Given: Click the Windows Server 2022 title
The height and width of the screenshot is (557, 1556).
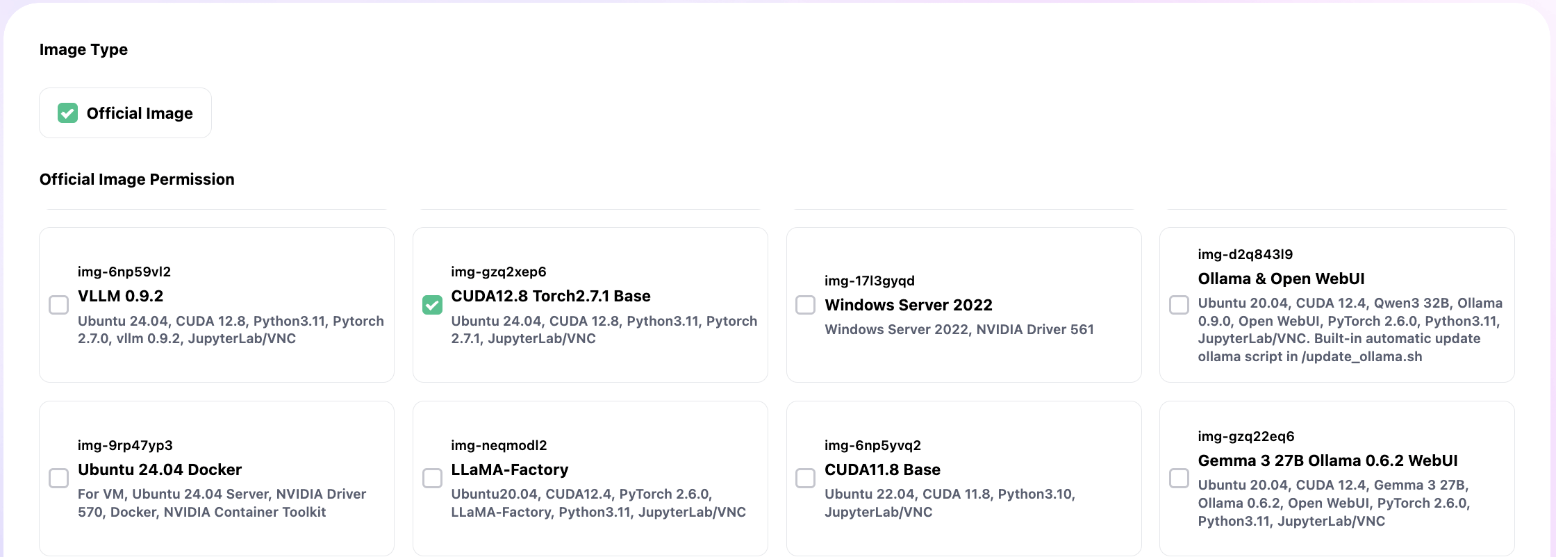Looking at the screenshot, I should [x=908, y=305].
